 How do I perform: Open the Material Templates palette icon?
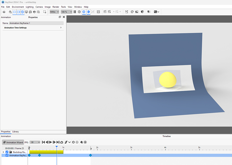click(132, 12)
